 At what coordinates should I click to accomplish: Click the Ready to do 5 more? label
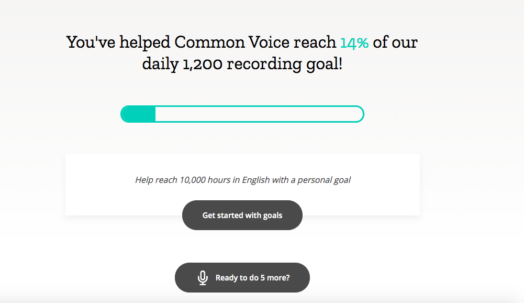click(x=252, y=278)
